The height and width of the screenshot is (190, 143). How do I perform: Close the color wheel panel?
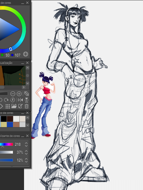tap(27, 3)
